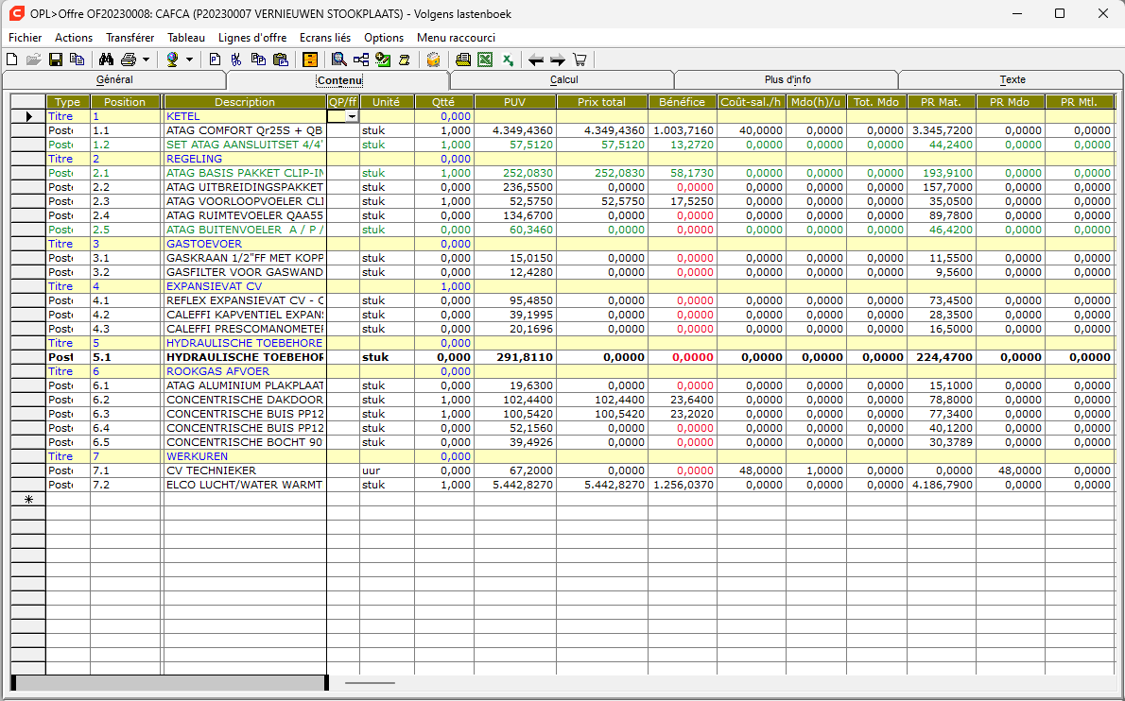Select the GASTOEVOER title cell
The width and height of the screenshot is (1125, 701).
245,244
